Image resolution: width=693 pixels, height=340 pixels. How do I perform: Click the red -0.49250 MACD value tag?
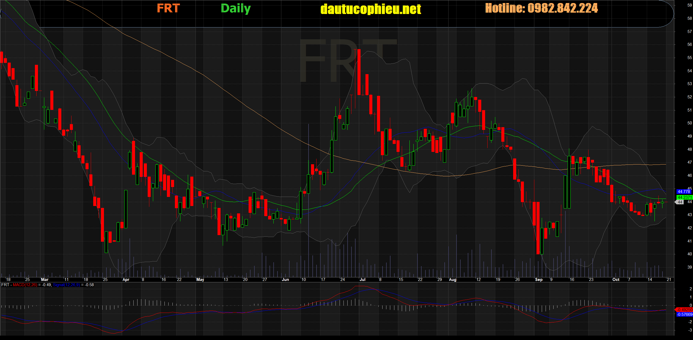[x=684, y=310]
